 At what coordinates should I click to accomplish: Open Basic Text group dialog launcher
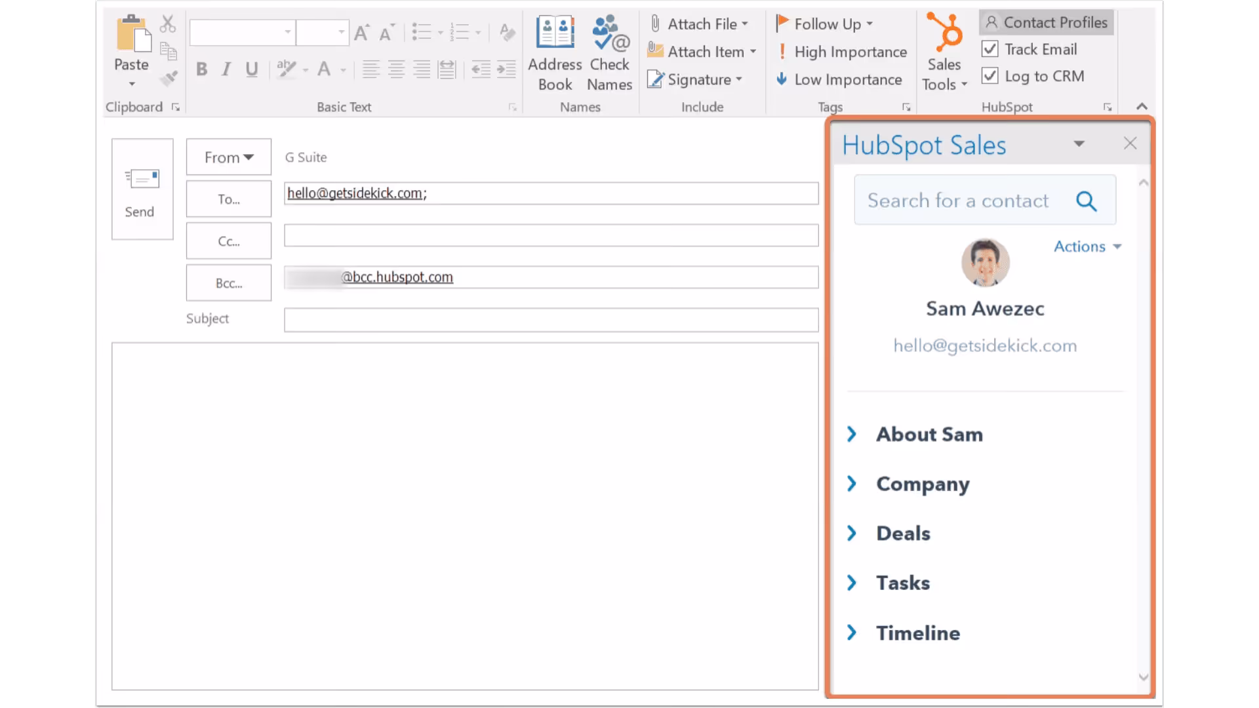(513, 107)
